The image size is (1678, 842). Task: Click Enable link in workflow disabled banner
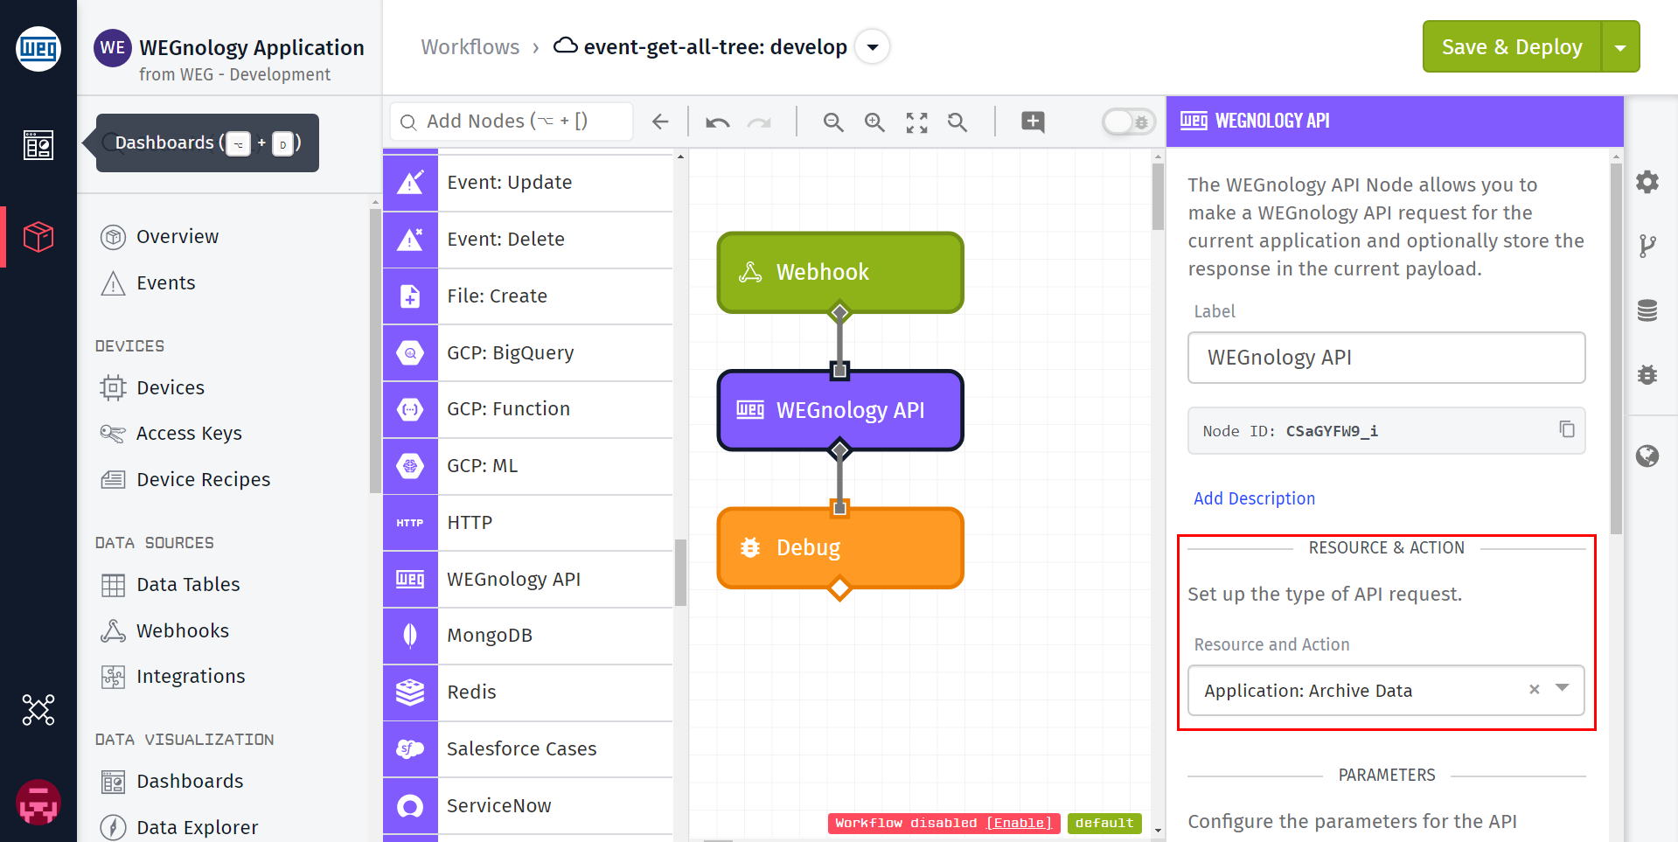click(1019, 823)
